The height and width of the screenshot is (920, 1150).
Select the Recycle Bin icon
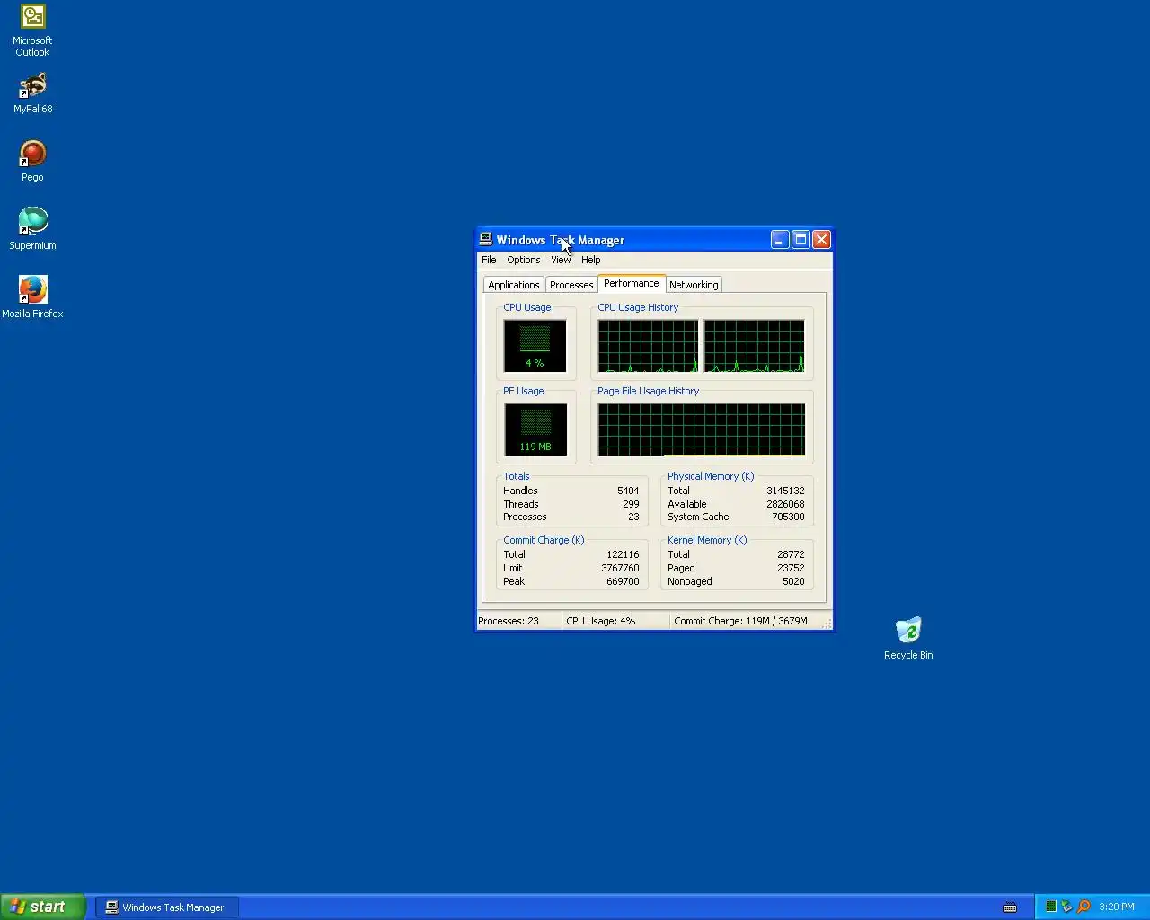pos(908,639)
